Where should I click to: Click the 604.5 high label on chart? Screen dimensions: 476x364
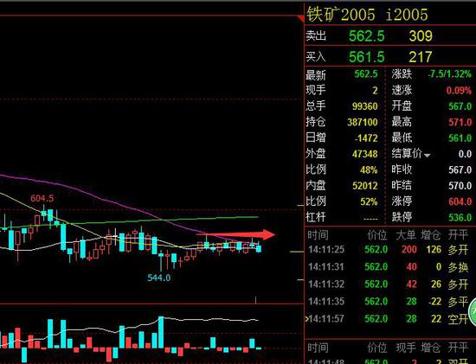tap(42, 198)
